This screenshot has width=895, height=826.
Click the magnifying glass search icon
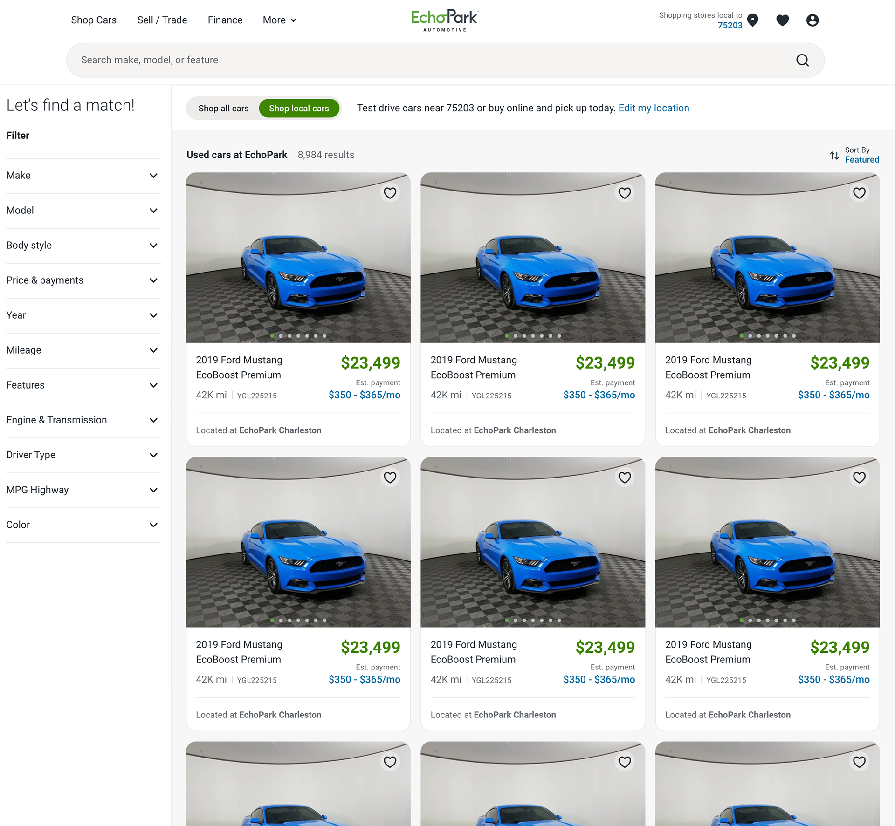click(802, 60)
